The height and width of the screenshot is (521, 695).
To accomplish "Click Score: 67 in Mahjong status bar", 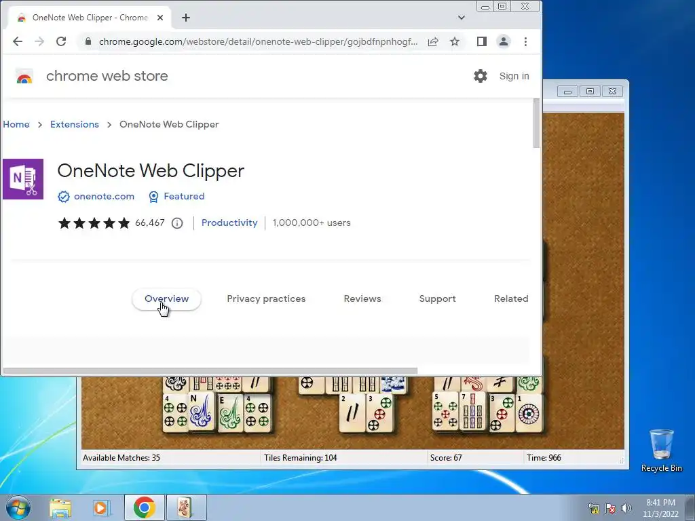I will coord(446,458).
